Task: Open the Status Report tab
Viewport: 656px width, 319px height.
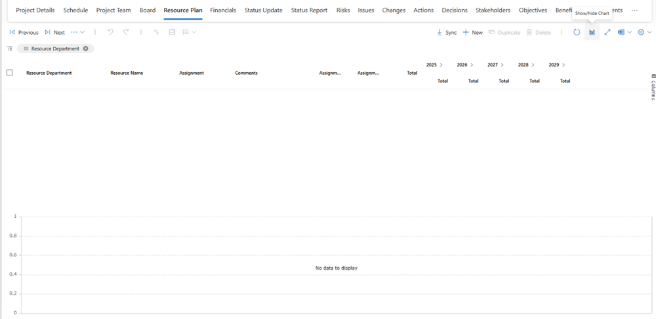Action: [x=309, y=11]
